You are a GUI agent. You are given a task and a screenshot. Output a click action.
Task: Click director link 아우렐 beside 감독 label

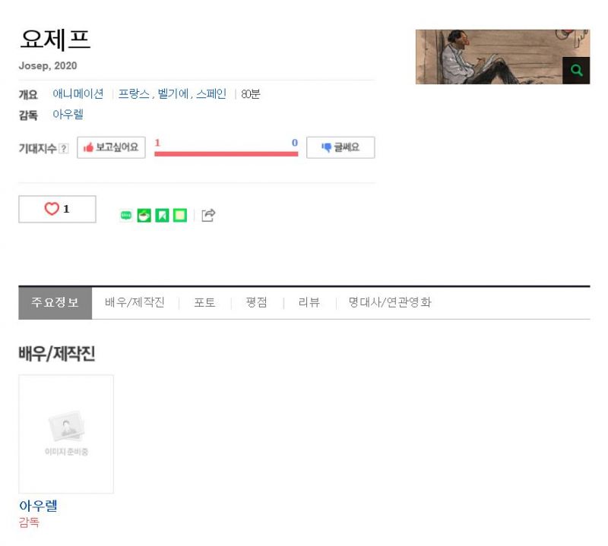[68, 115]
